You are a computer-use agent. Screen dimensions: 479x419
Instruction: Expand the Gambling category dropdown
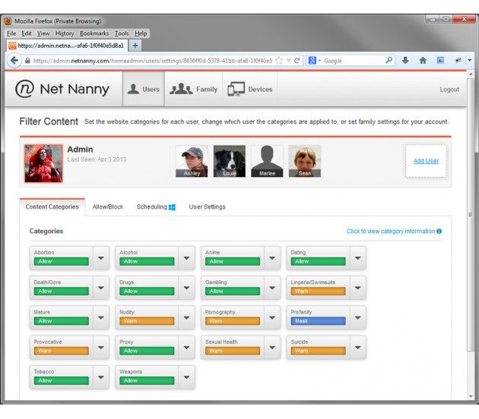point(272,288)
